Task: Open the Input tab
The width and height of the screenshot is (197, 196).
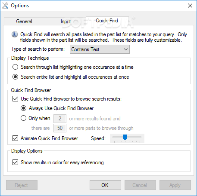Action: pos(66,21)
